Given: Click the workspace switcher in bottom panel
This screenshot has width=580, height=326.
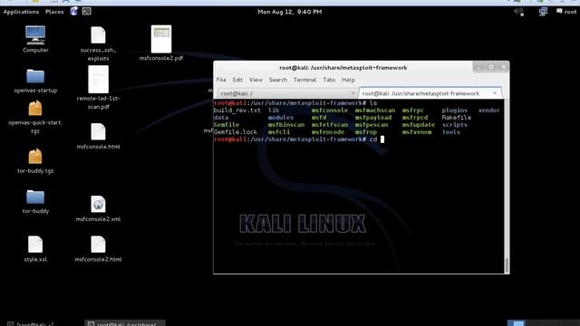Looking at the screenshot, I should (543, 323).
